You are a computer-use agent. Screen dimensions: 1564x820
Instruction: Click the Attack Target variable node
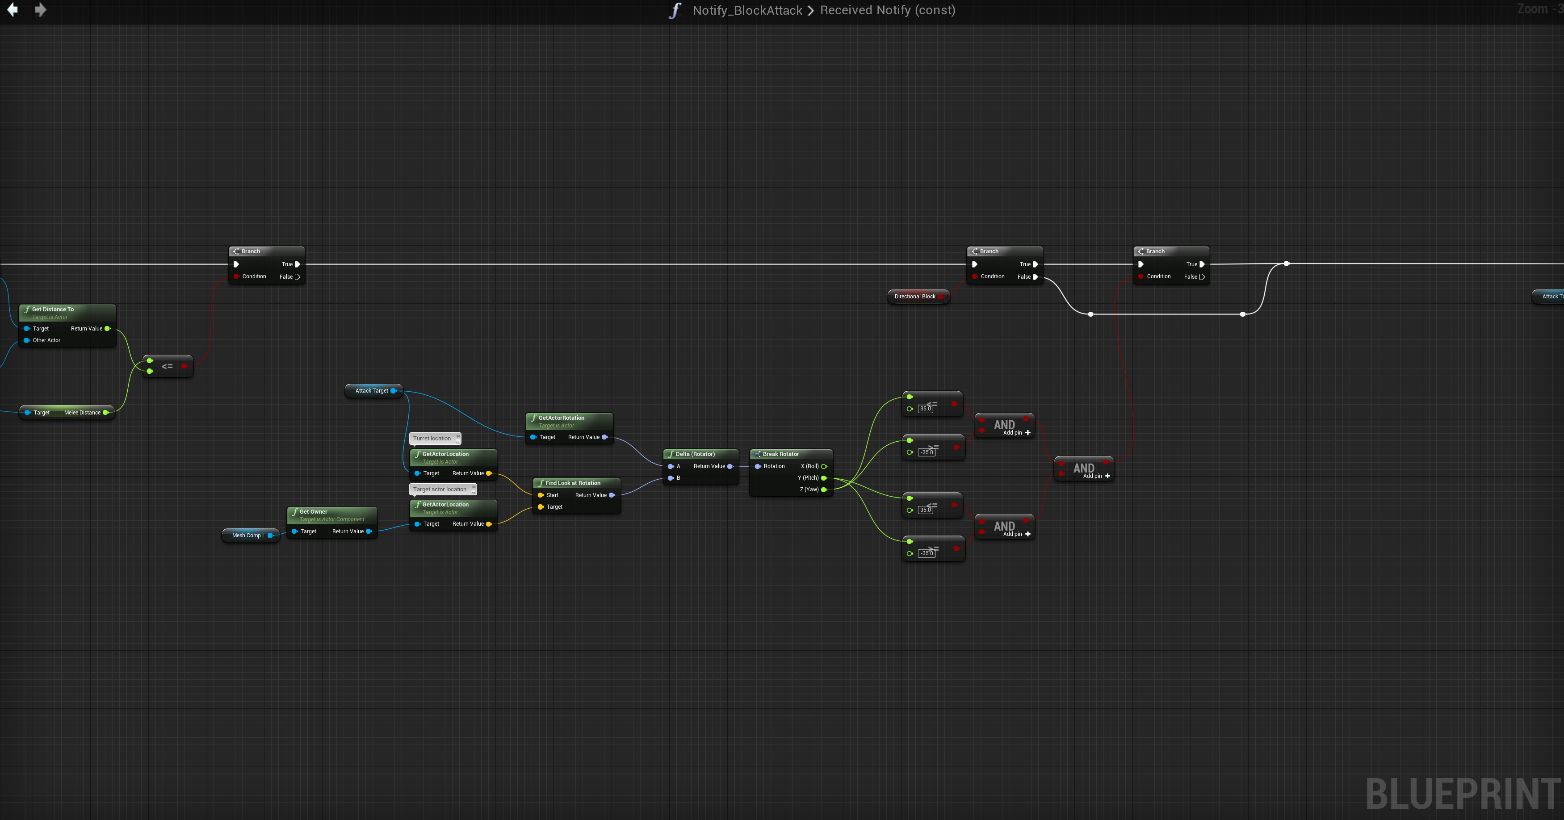point(371,391)
